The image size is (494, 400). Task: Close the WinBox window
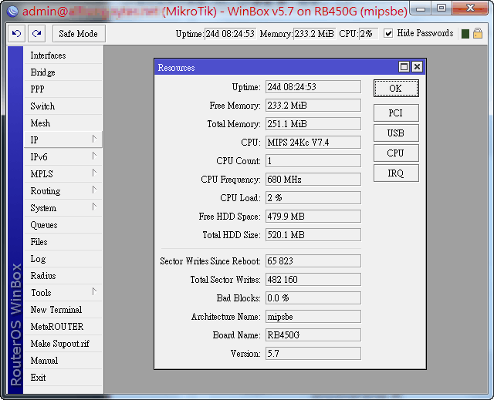[470, 8]
